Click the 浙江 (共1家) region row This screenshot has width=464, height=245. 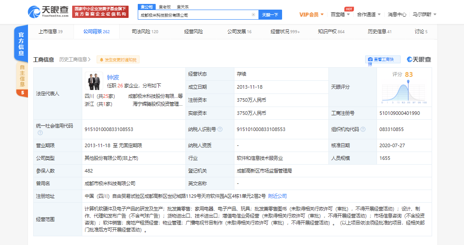tap(98, 104)
